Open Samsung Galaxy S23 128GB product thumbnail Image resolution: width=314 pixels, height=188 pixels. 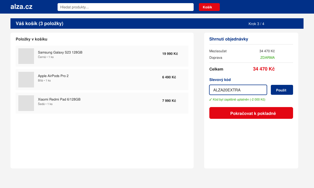26,56
